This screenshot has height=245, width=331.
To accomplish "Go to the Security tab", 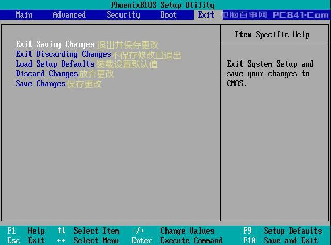I will 123,14.
